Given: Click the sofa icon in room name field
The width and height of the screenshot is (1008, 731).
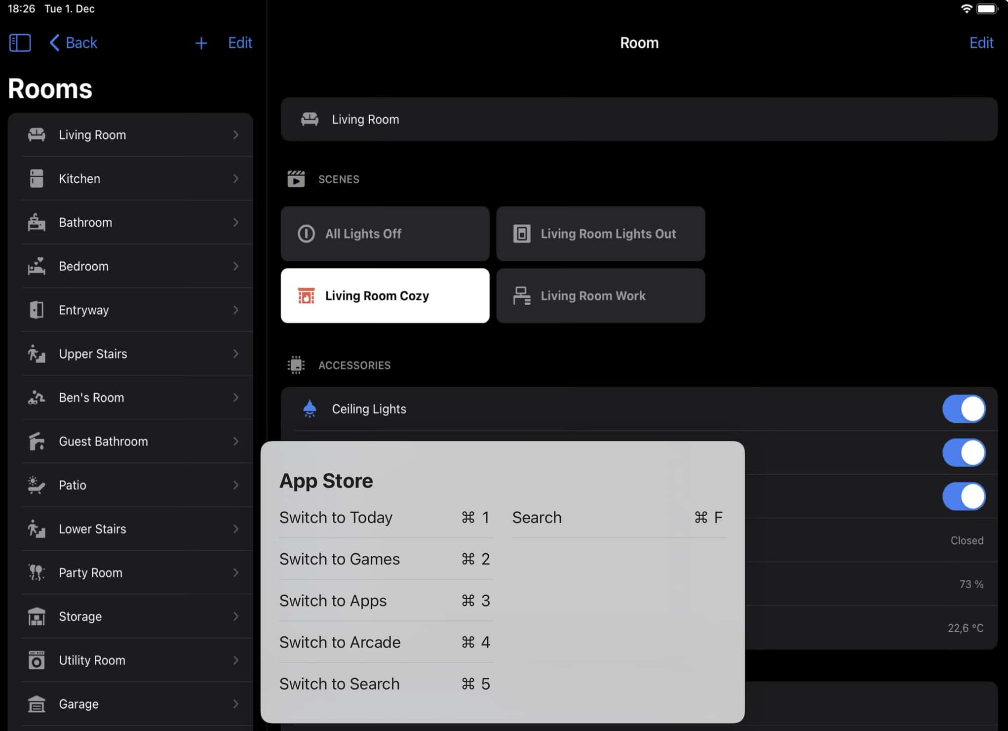Looking at the screenshot, I should tap(310, 119).
